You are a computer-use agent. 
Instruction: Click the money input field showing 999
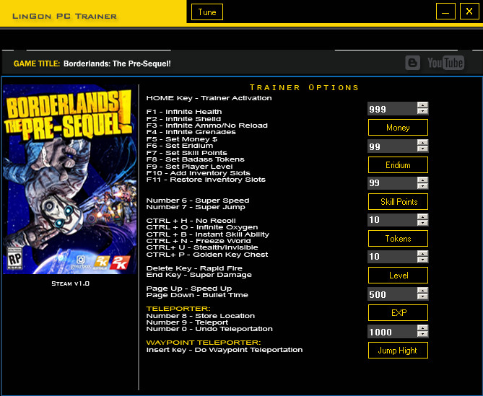(393, 109)
